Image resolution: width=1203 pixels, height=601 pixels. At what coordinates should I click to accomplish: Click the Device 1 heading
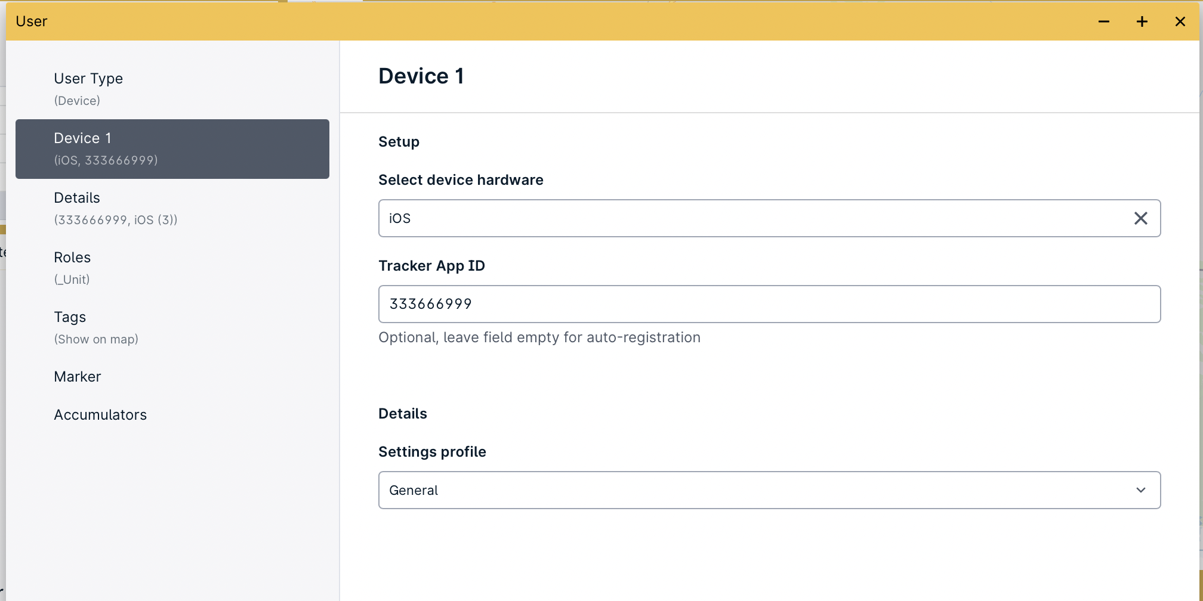(x=421, y=75)
